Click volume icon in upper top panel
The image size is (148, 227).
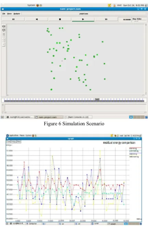pos(146,5)
